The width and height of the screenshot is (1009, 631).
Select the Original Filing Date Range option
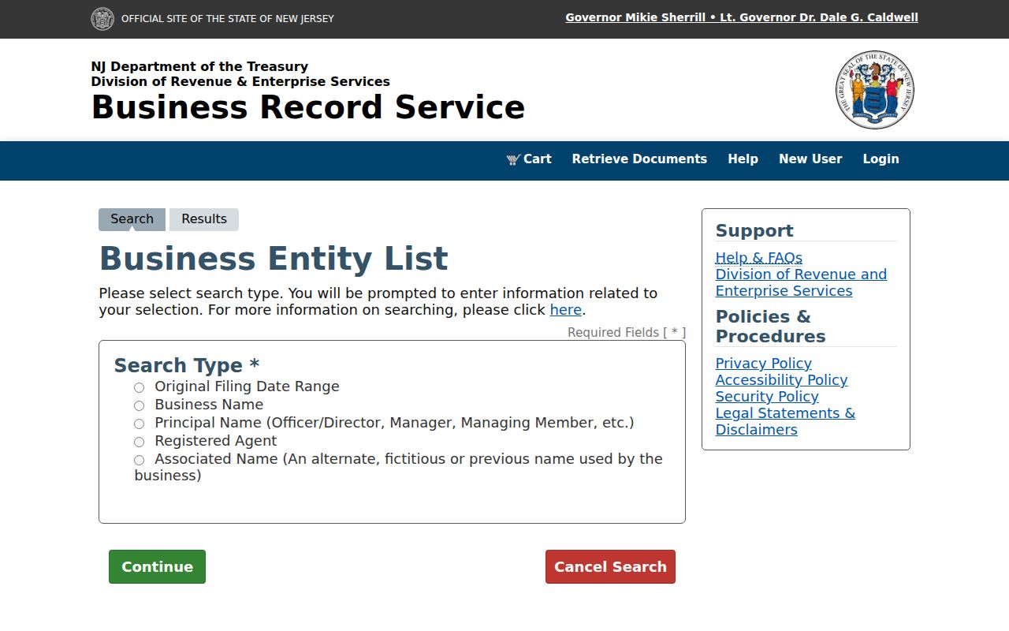tap(140, 387)
